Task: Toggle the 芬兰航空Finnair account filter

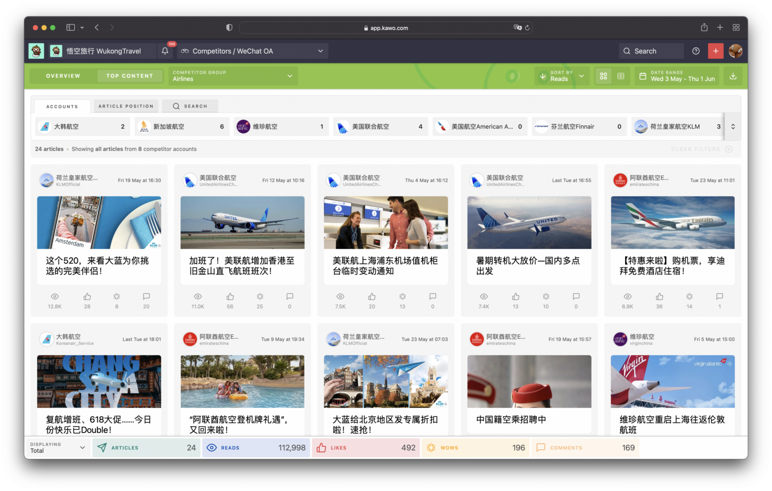Action: point(578,126)
